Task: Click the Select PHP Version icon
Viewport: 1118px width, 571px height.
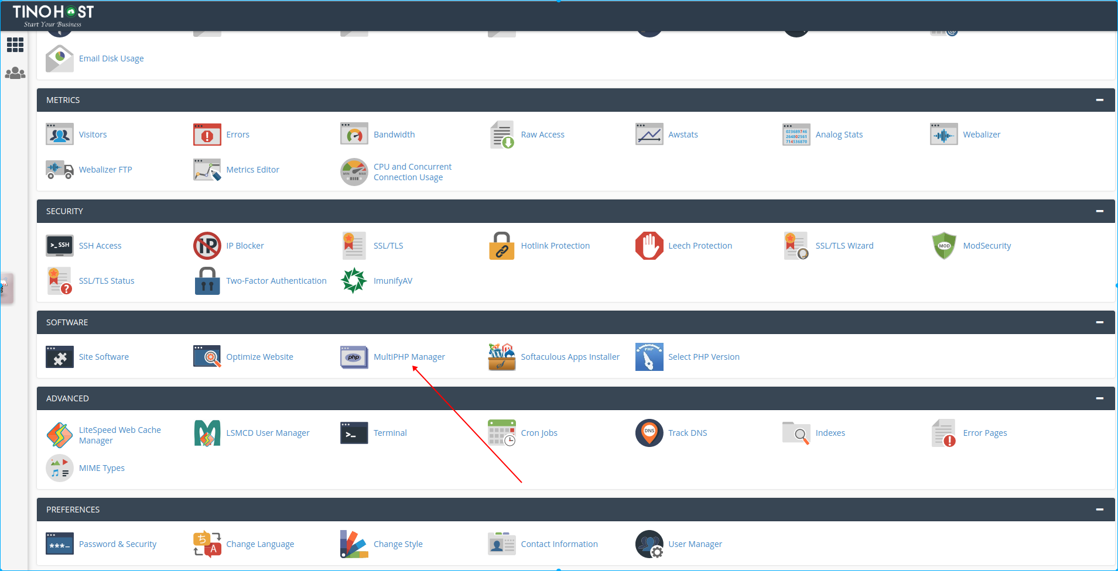Action: (x=649, y=357)
